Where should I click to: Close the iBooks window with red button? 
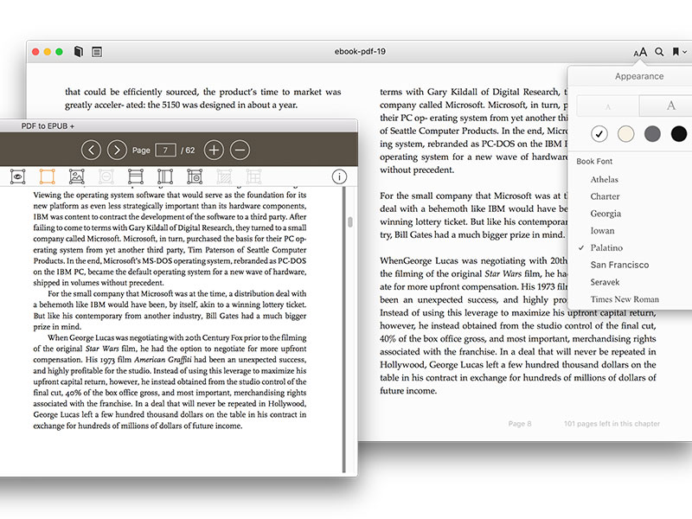point(35,52)
